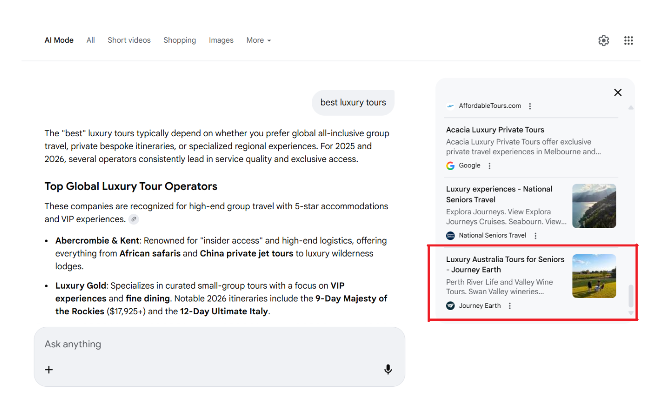
Task: Open the National Seniors Travel coastal thumbnail
Action: 594,206
